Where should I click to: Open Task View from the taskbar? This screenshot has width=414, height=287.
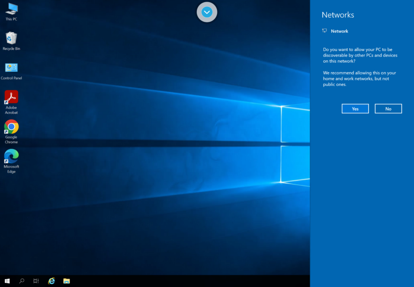point(36,281)
